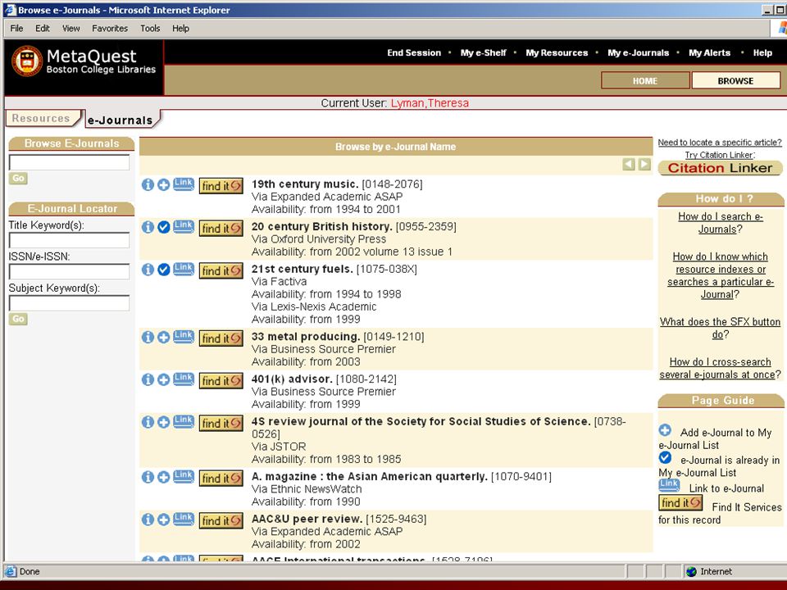Click the Citation Linker button

pos(720,168)
